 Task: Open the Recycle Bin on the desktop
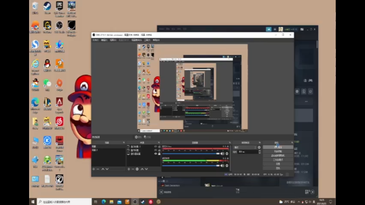[35, 8]
